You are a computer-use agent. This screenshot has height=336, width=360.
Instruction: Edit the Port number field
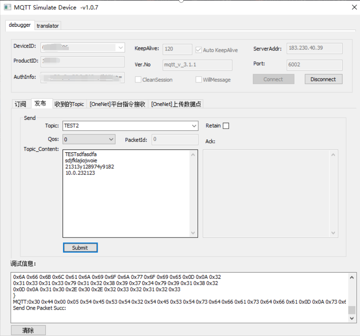[314, 65]
